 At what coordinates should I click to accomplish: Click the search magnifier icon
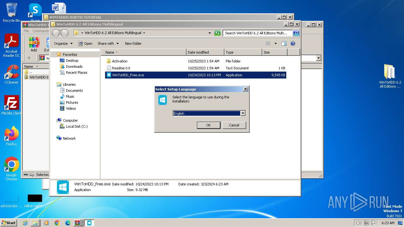tap(296, 33)
